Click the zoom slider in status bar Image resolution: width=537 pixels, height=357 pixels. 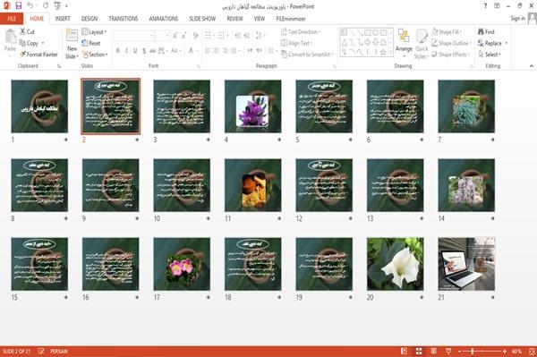click(x=482, y=351)
